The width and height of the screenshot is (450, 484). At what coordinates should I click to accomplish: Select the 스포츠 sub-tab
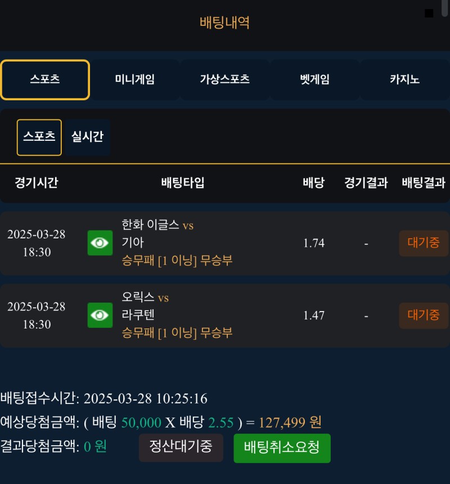click(x=39, y=137)
